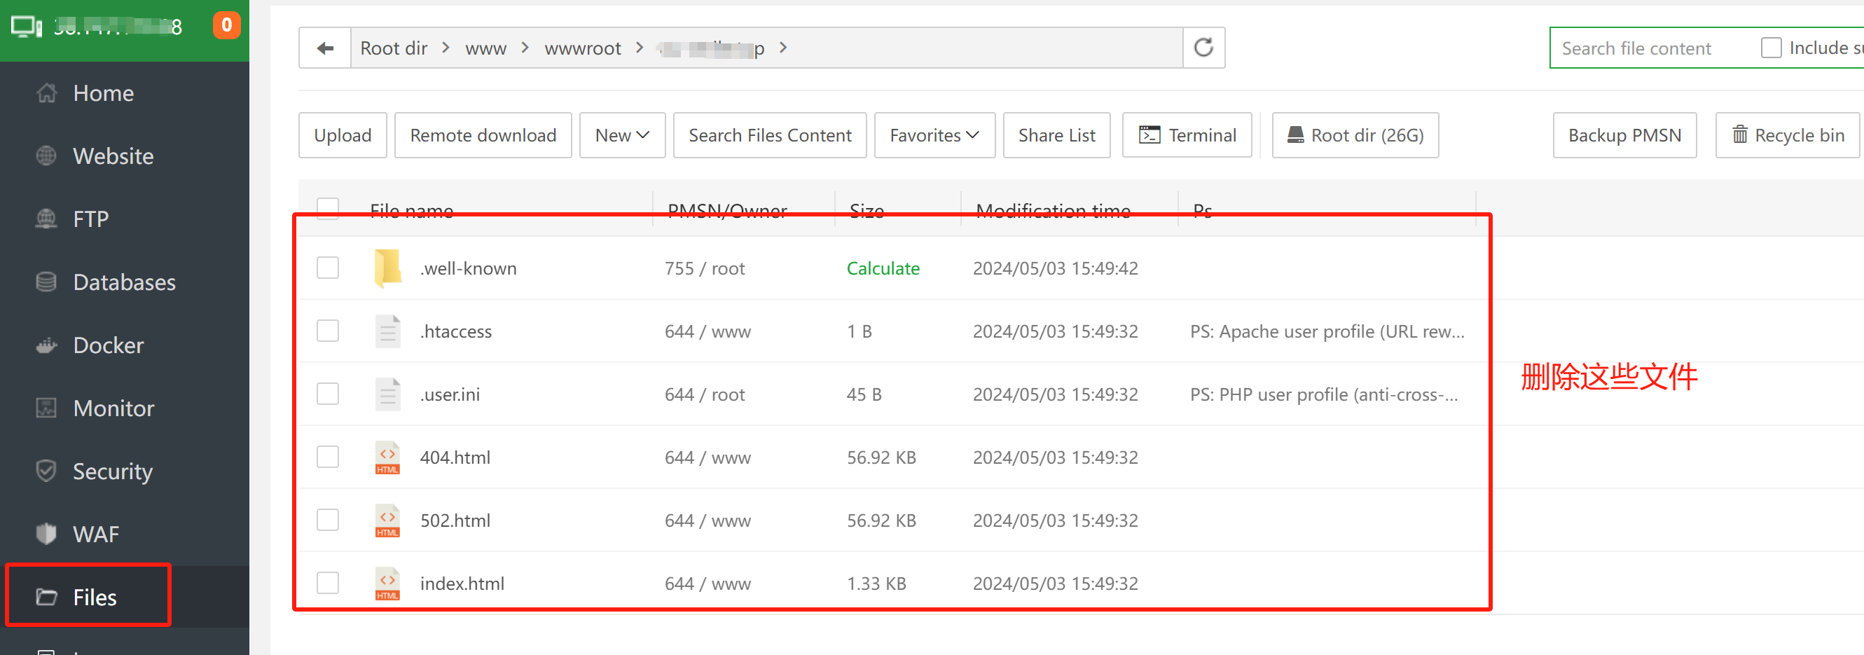1864x655 pixels.
Task: Open the Databases section
Action: click(x=125, y=282)
